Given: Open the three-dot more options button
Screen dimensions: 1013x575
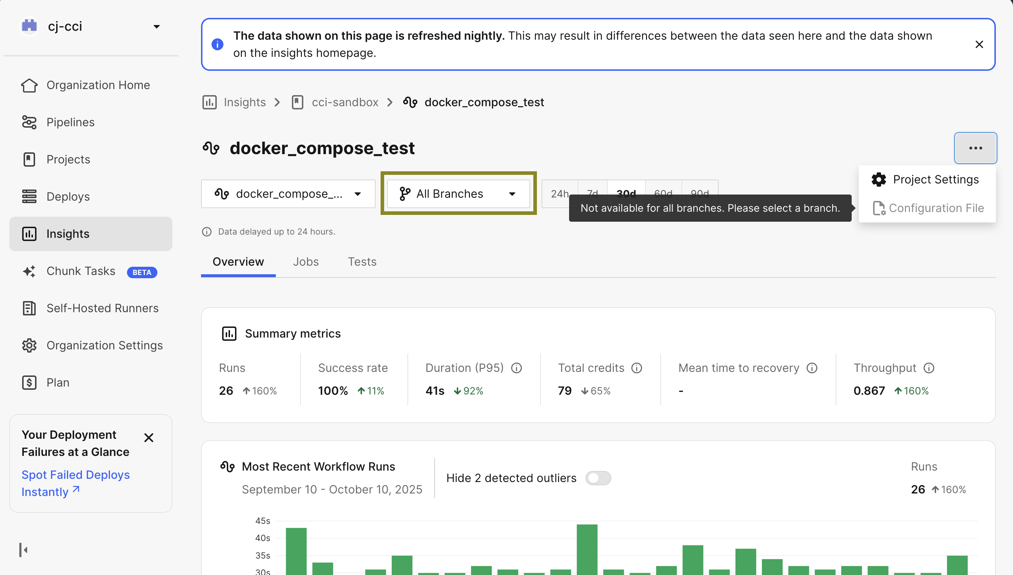Looking at the screenshot, I should click(x=975, y=148).
